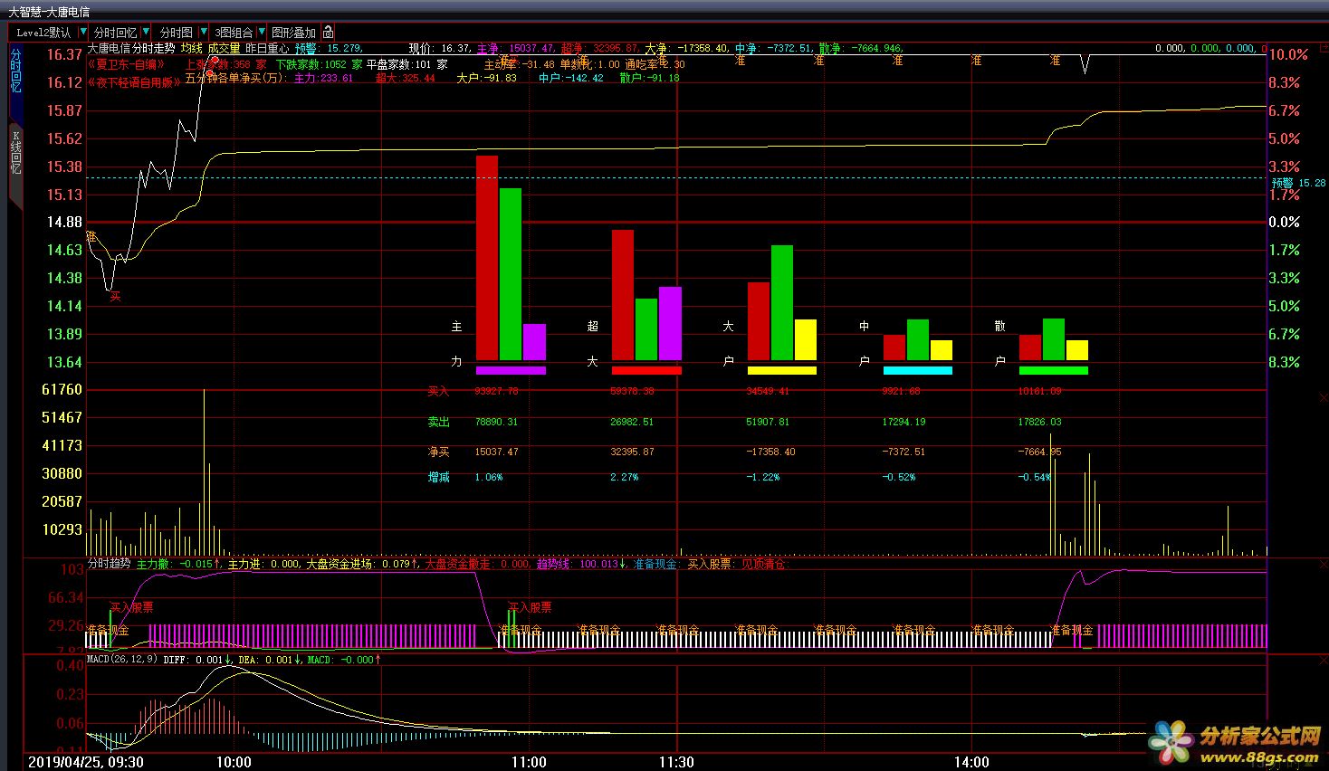
Task: Click the 下跌家数:1052 statistic
Action: [x=319, y=64]
